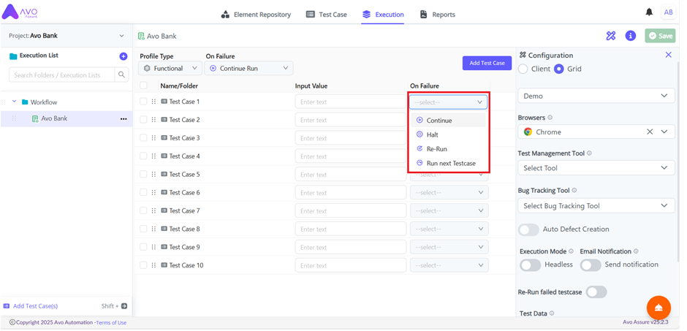Screen dimensions: 687x331
Task: Click the search magnifier icon in sidebar
Action: [122, 75]
